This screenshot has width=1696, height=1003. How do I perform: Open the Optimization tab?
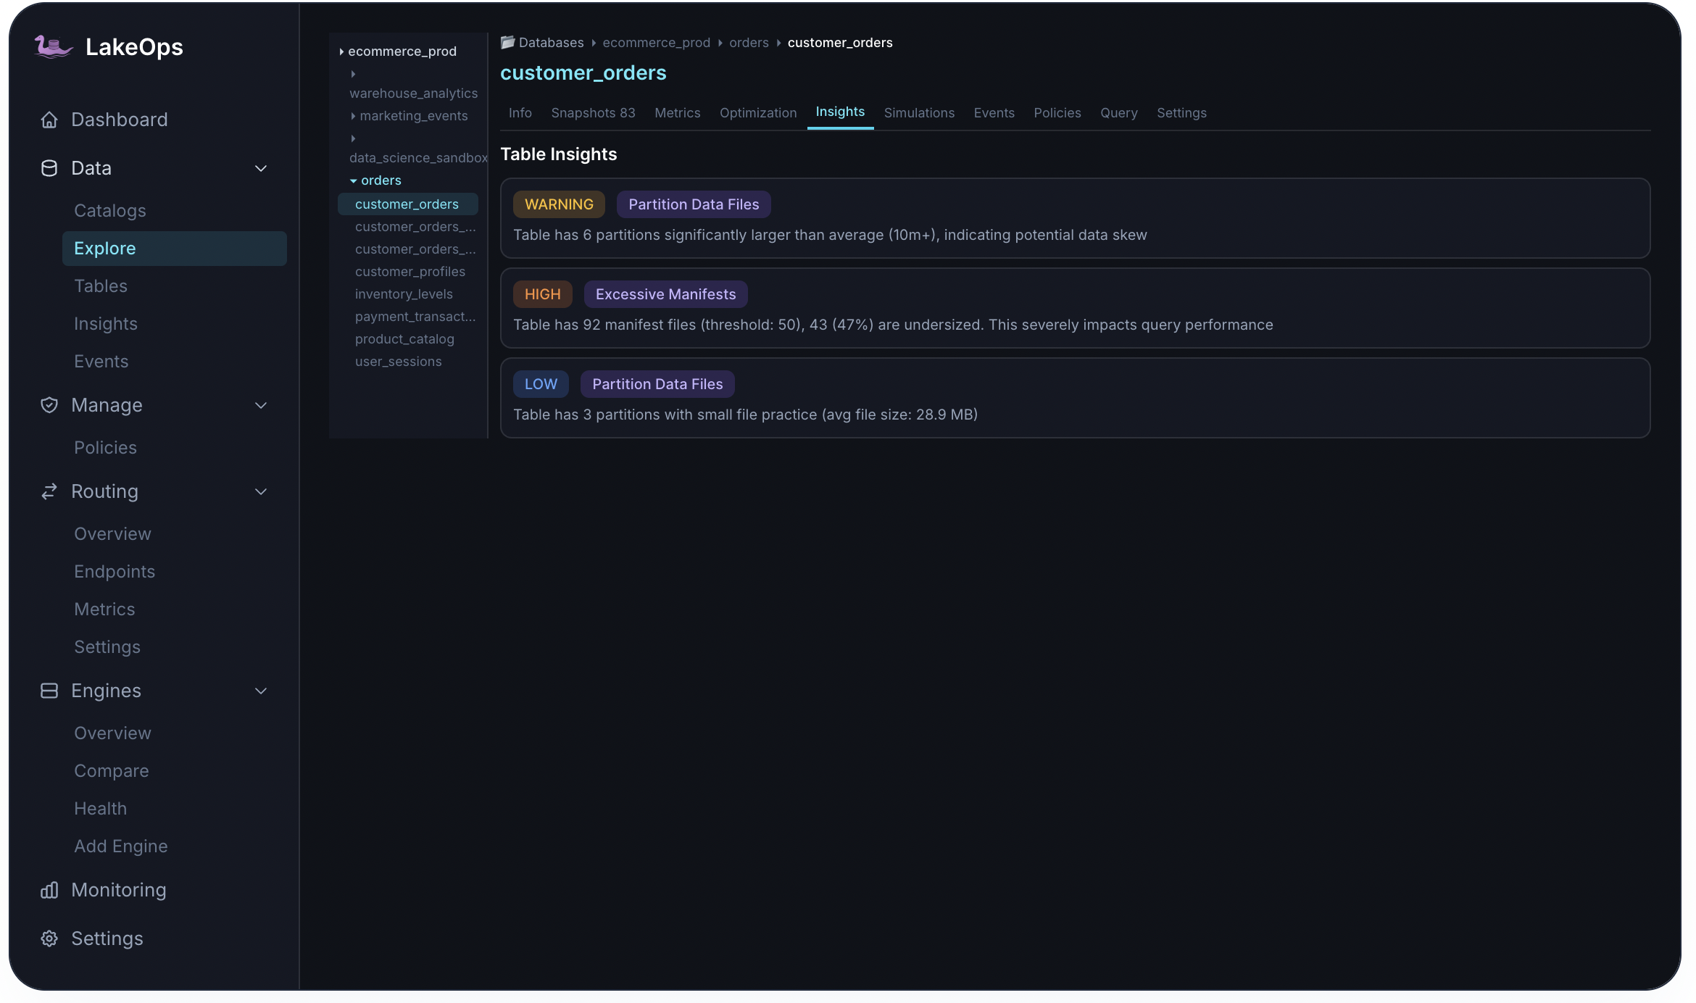click(x=758, y=113)
